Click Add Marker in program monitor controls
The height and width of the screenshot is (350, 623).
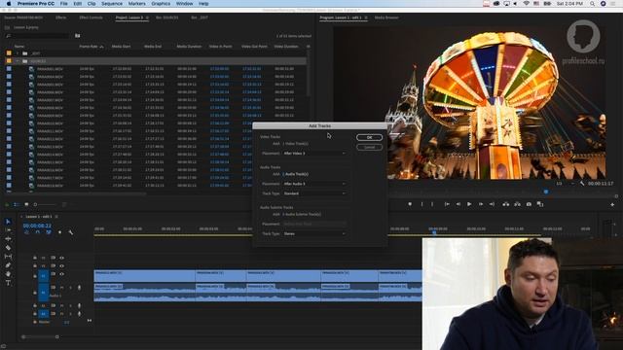click(410, 204)
